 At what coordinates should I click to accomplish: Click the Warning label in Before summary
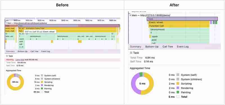pos(10,60)
